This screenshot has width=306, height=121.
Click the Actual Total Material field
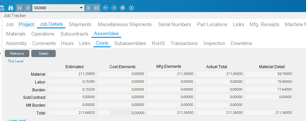click(x=220, y=74)
